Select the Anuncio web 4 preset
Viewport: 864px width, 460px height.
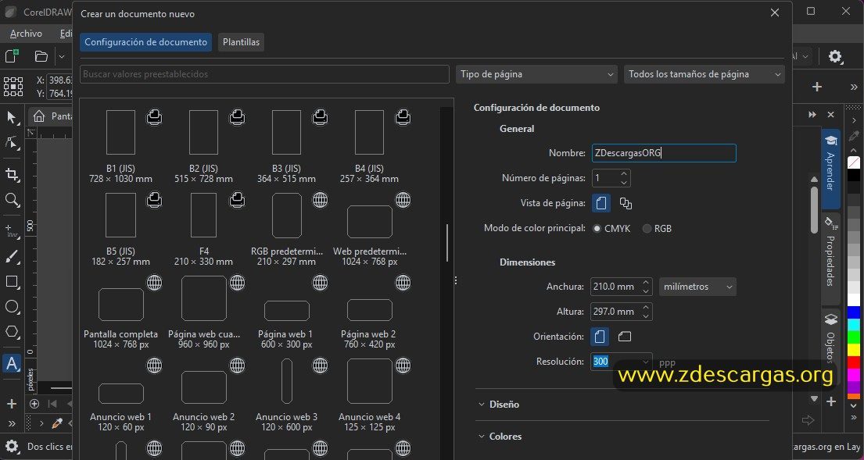(369, 394)
